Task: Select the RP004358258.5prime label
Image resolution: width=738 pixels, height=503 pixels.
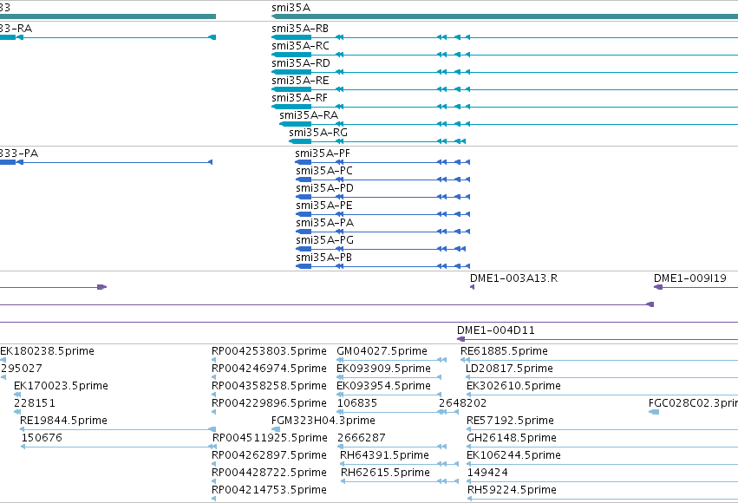Action: [269, 386]
